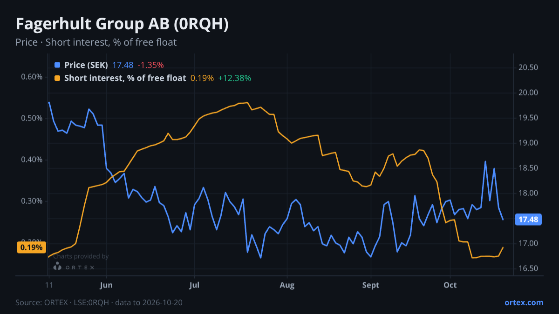Click the -1.35% price change value

point(150,65)
